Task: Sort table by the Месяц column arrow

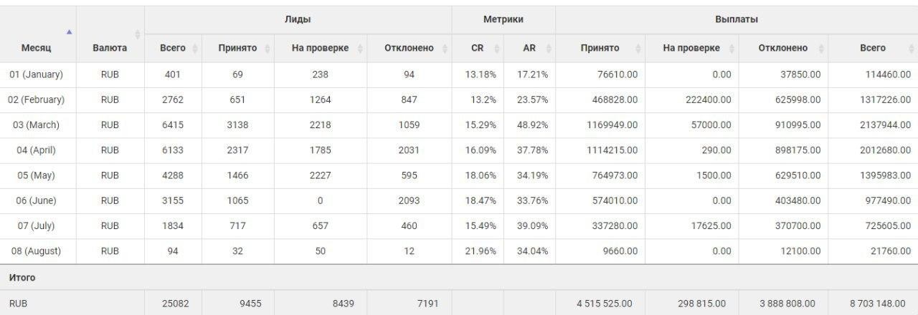Action: pos(69,32)
